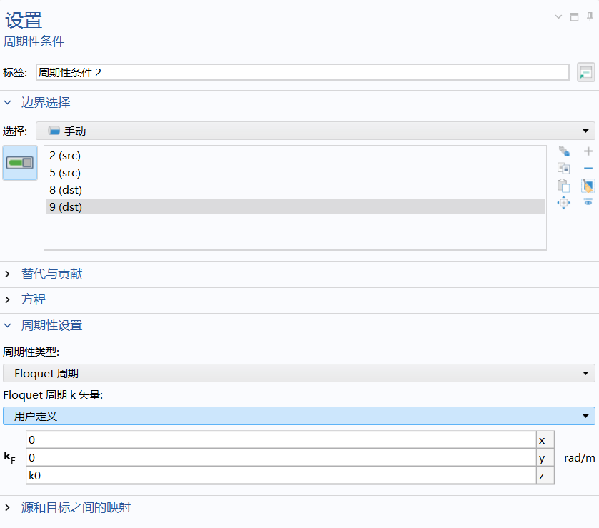Toggle the selection visibility eye icon
This screenshot has width=599, height=528.
588,201
